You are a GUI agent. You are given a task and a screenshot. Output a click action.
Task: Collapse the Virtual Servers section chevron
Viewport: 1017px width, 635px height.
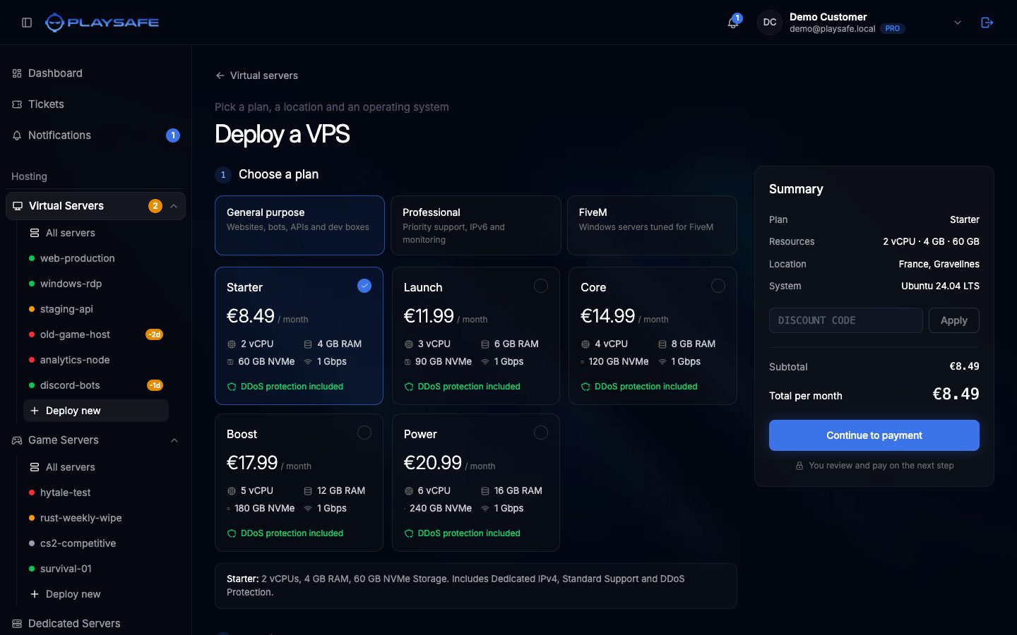tap(174, 206)
